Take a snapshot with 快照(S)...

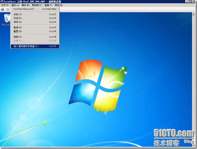click(x=35, y=37)
